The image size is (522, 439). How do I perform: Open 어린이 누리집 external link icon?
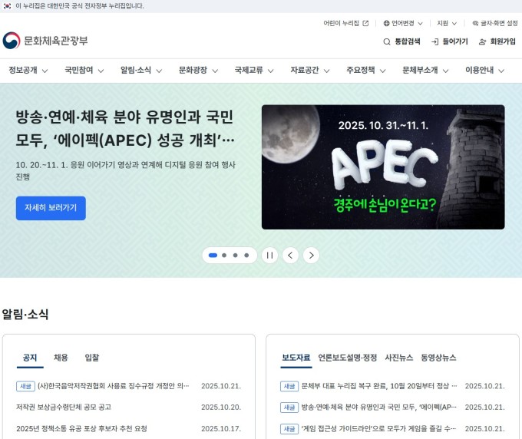pyautogui.click(x=365, y=23)
